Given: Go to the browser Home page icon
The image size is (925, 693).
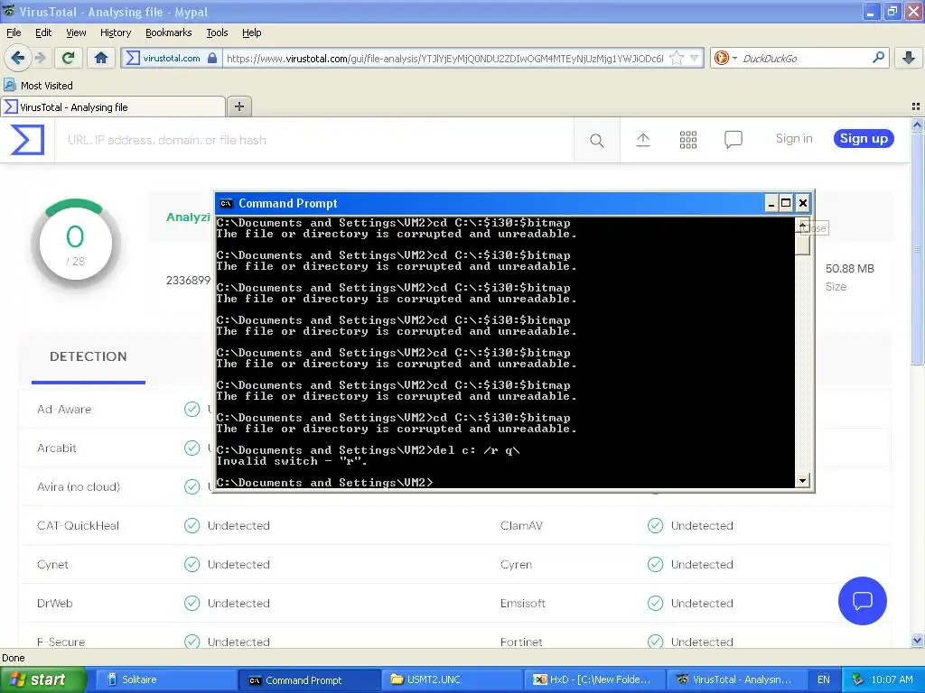Looking at the screenshot, I should pyautogui.click(x=101, y=58).
